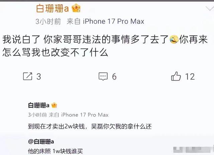Select the comment text mentioning 吴磊
Image resolution: width=214 pixels, height=155 pixels.
(x=90, y=126)
